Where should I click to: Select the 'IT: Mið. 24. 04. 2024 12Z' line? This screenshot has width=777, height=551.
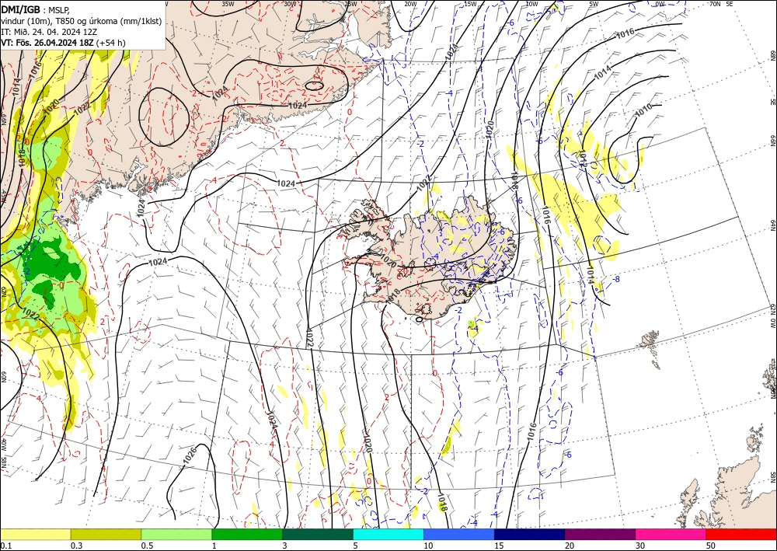tap(48, 31)
